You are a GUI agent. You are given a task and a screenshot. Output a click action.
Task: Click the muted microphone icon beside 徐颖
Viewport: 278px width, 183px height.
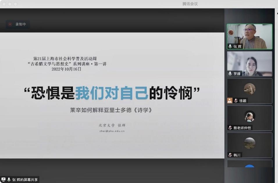236,101
